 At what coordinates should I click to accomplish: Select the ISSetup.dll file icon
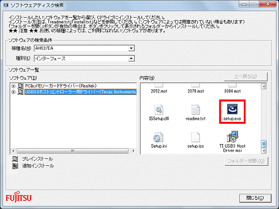159,109
